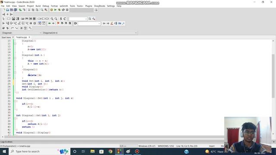This screenshot has width=276, height=155.
Task: Select the *matrix.cpp editor tab
Action: point(21,37)
